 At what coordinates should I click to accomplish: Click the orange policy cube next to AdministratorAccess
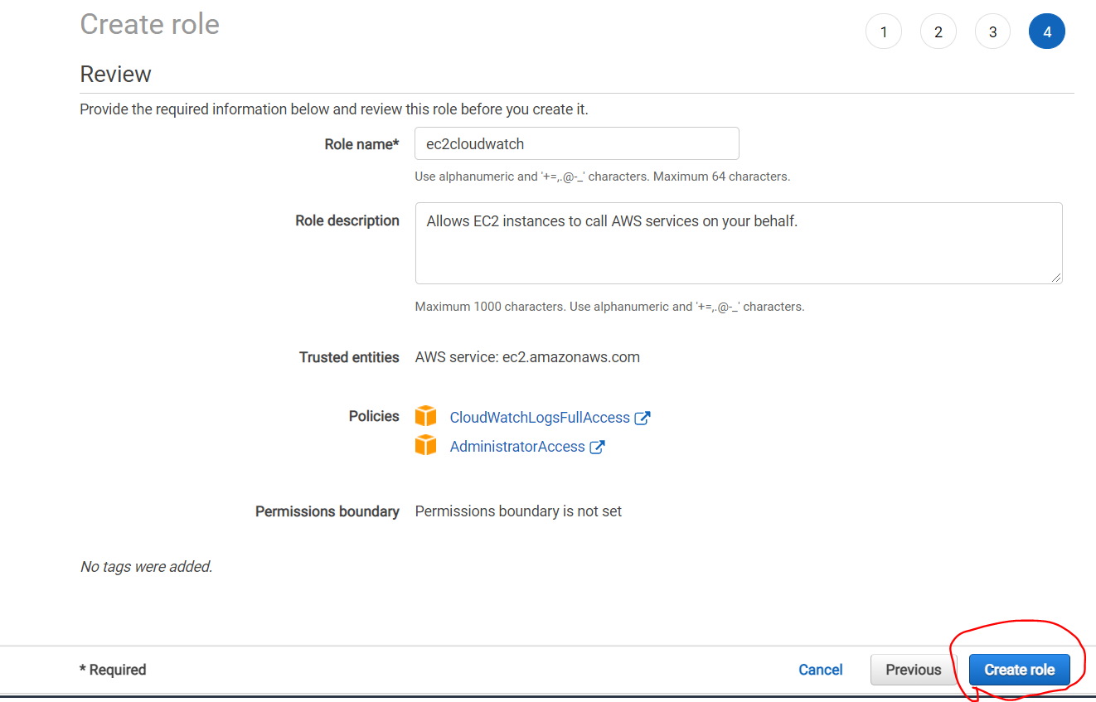point(425,445)
